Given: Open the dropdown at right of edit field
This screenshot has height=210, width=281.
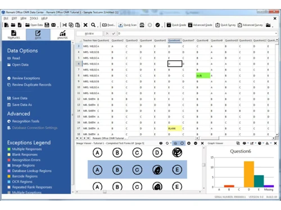Looking at the screenshot, I should 276,34.
